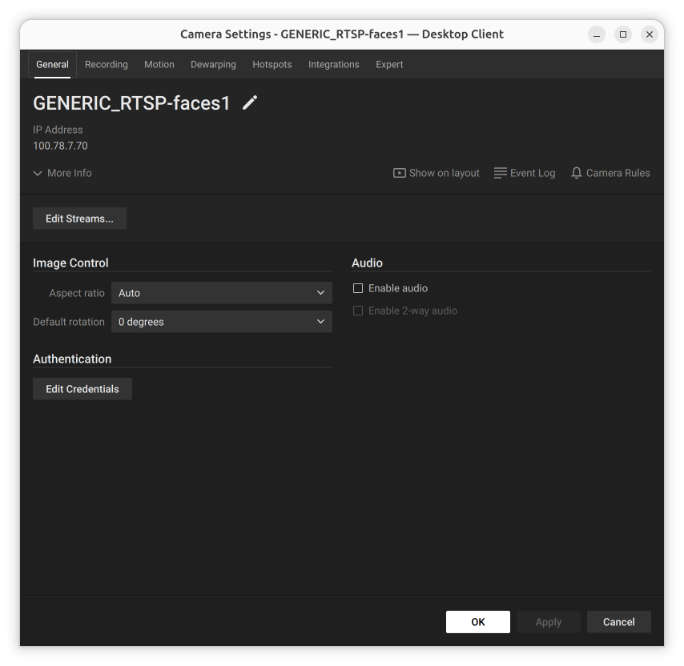This screenshot has width=684, height=666.
Task: Switch to the Recording tab
Action: [x=107, y=65]
